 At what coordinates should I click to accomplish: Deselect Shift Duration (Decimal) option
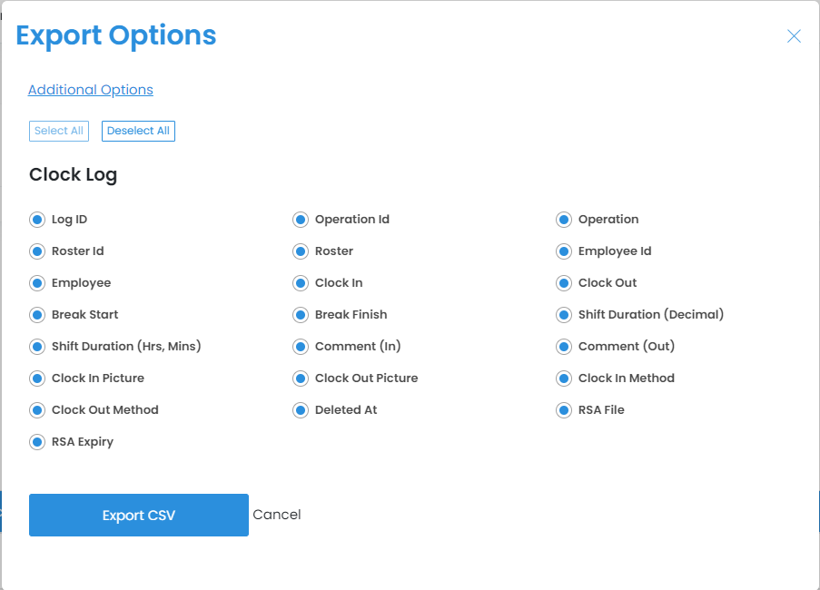coord(564,315)
